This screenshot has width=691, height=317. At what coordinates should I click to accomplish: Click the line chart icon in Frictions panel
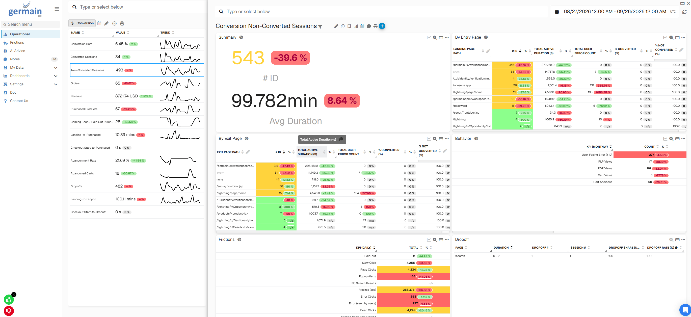pos(429,240)
